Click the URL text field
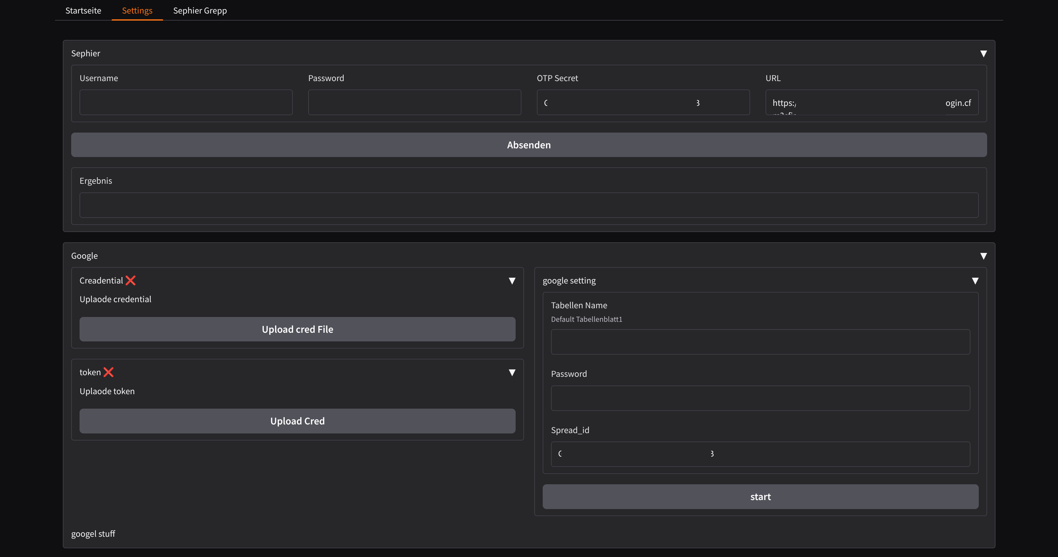The width and height of the screenshot is (1058, 557). [872, 103]
